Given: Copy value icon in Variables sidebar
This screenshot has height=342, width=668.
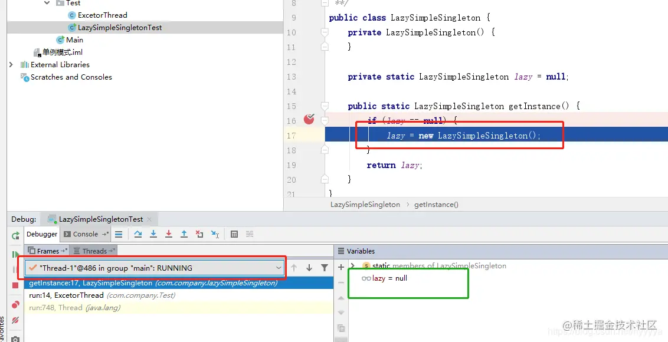Looking at the screenshot, I should (x=341, y=328).
